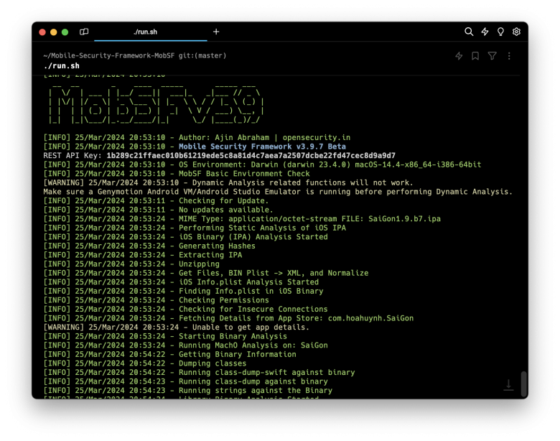Click the REST API Key hash value
This screenshot has height=441, width=560.
251,155
